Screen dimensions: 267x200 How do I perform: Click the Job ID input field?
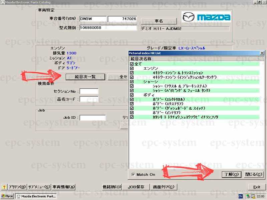tap(93, 118)
